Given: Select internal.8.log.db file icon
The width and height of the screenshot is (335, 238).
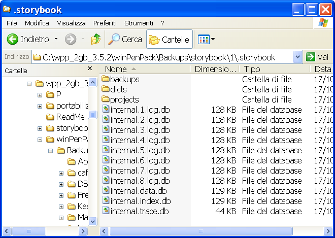Looking at the screenshot, I should (x=106, y=180).
